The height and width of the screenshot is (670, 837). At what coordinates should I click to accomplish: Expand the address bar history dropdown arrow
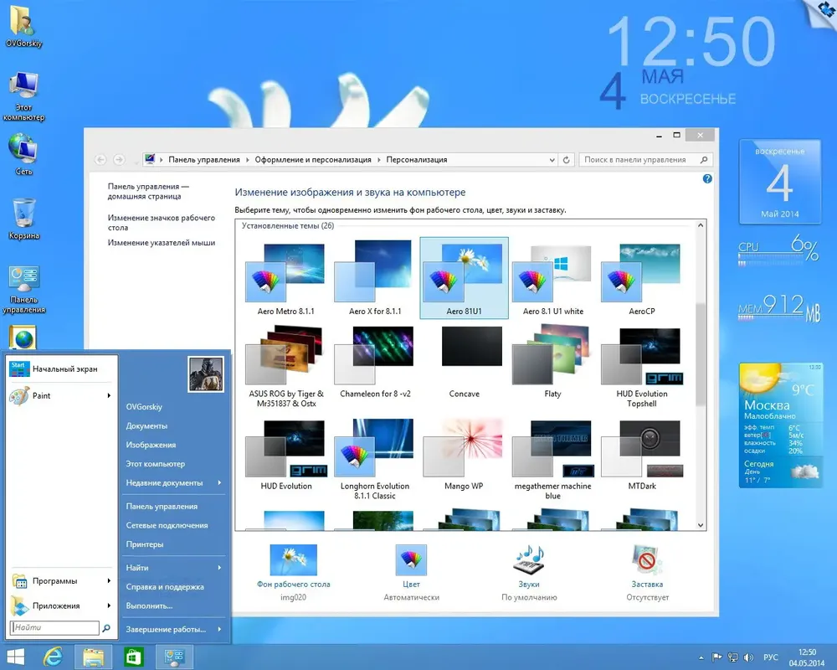point(551,160)
